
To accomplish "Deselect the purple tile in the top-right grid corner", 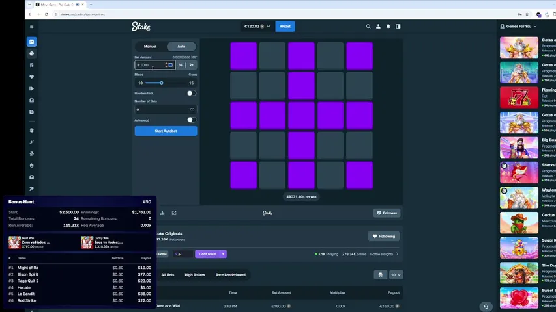I will coord(360,55).
